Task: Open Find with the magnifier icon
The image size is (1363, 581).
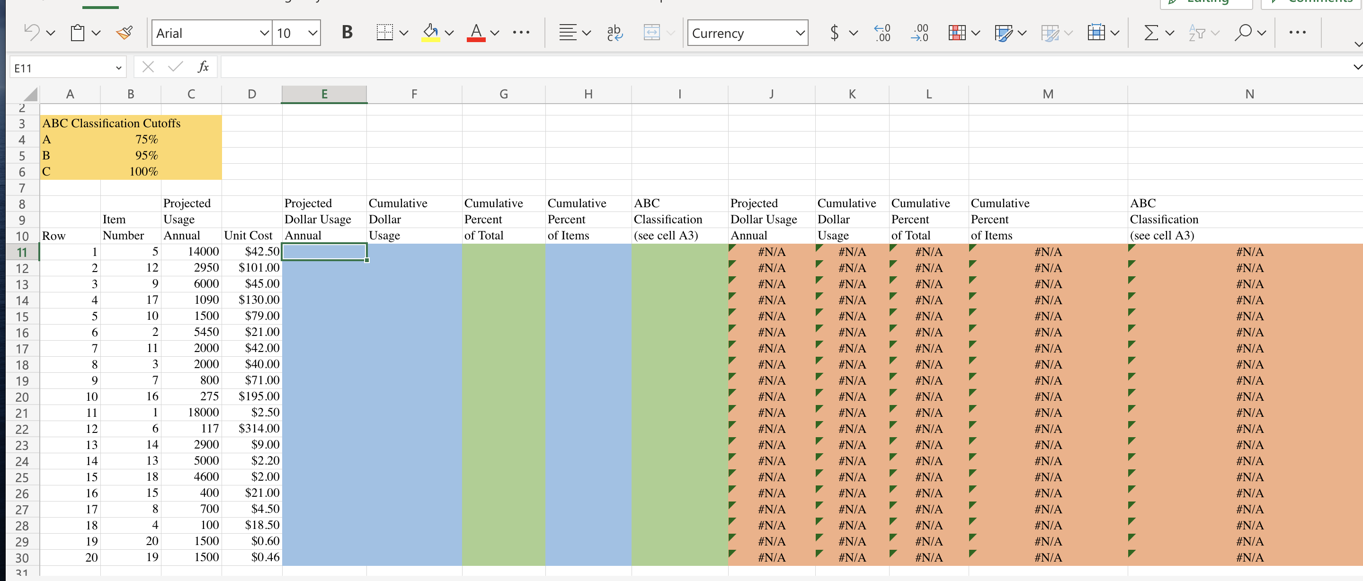Action: click(x=1245, y=32)
